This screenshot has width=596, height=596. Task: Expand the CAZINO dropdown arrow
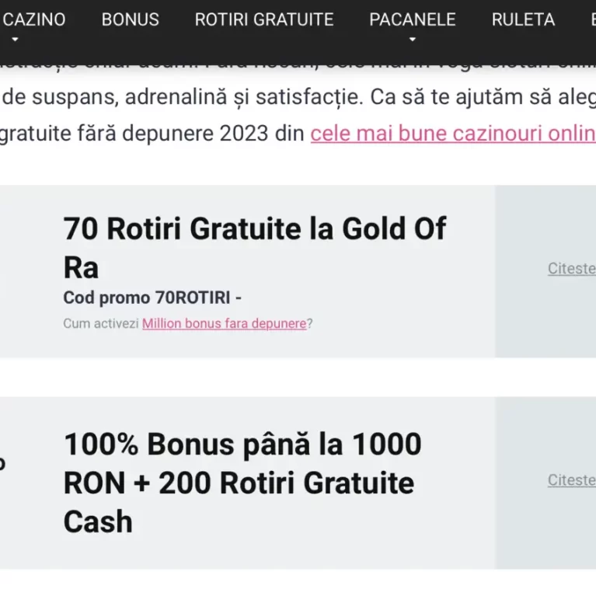15,39
